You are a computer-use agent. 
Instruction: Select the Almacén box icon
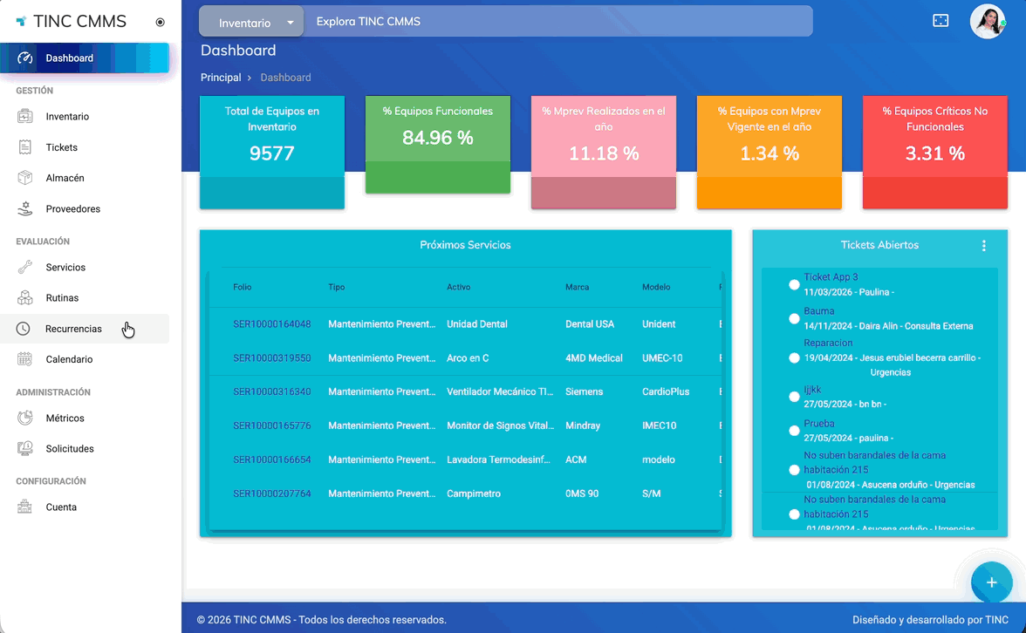[25, 178]
